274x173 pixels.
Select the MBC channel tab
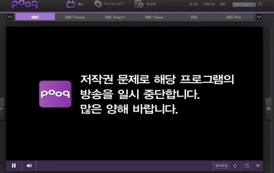(x=35, y=17)
